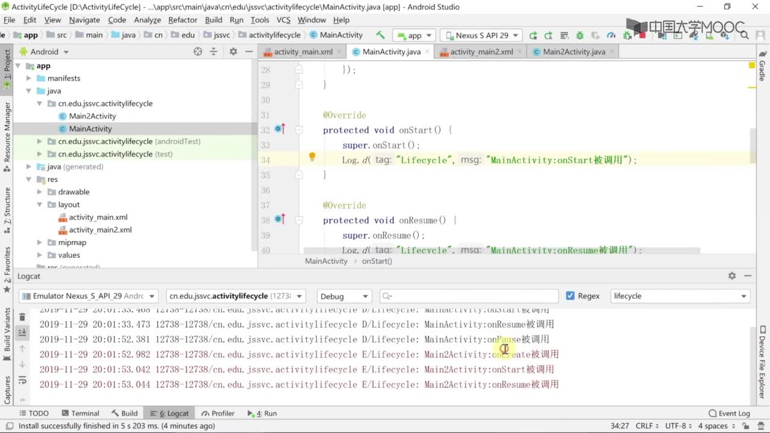Screen dimensions: 770x433
Task: Click the Logcat search input field
Action: pos(469,296)
